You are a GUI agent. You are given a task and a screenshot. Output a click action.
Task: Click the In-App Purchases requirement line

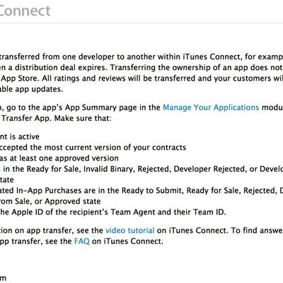tap(141, 190)
